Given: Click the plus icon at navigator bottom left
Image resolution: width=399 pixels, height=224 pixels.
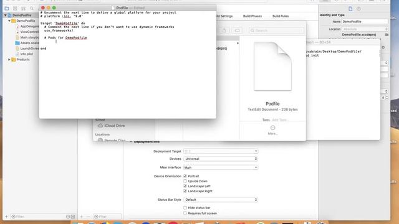Looking at the screenshot, I should tap(6, 217).
